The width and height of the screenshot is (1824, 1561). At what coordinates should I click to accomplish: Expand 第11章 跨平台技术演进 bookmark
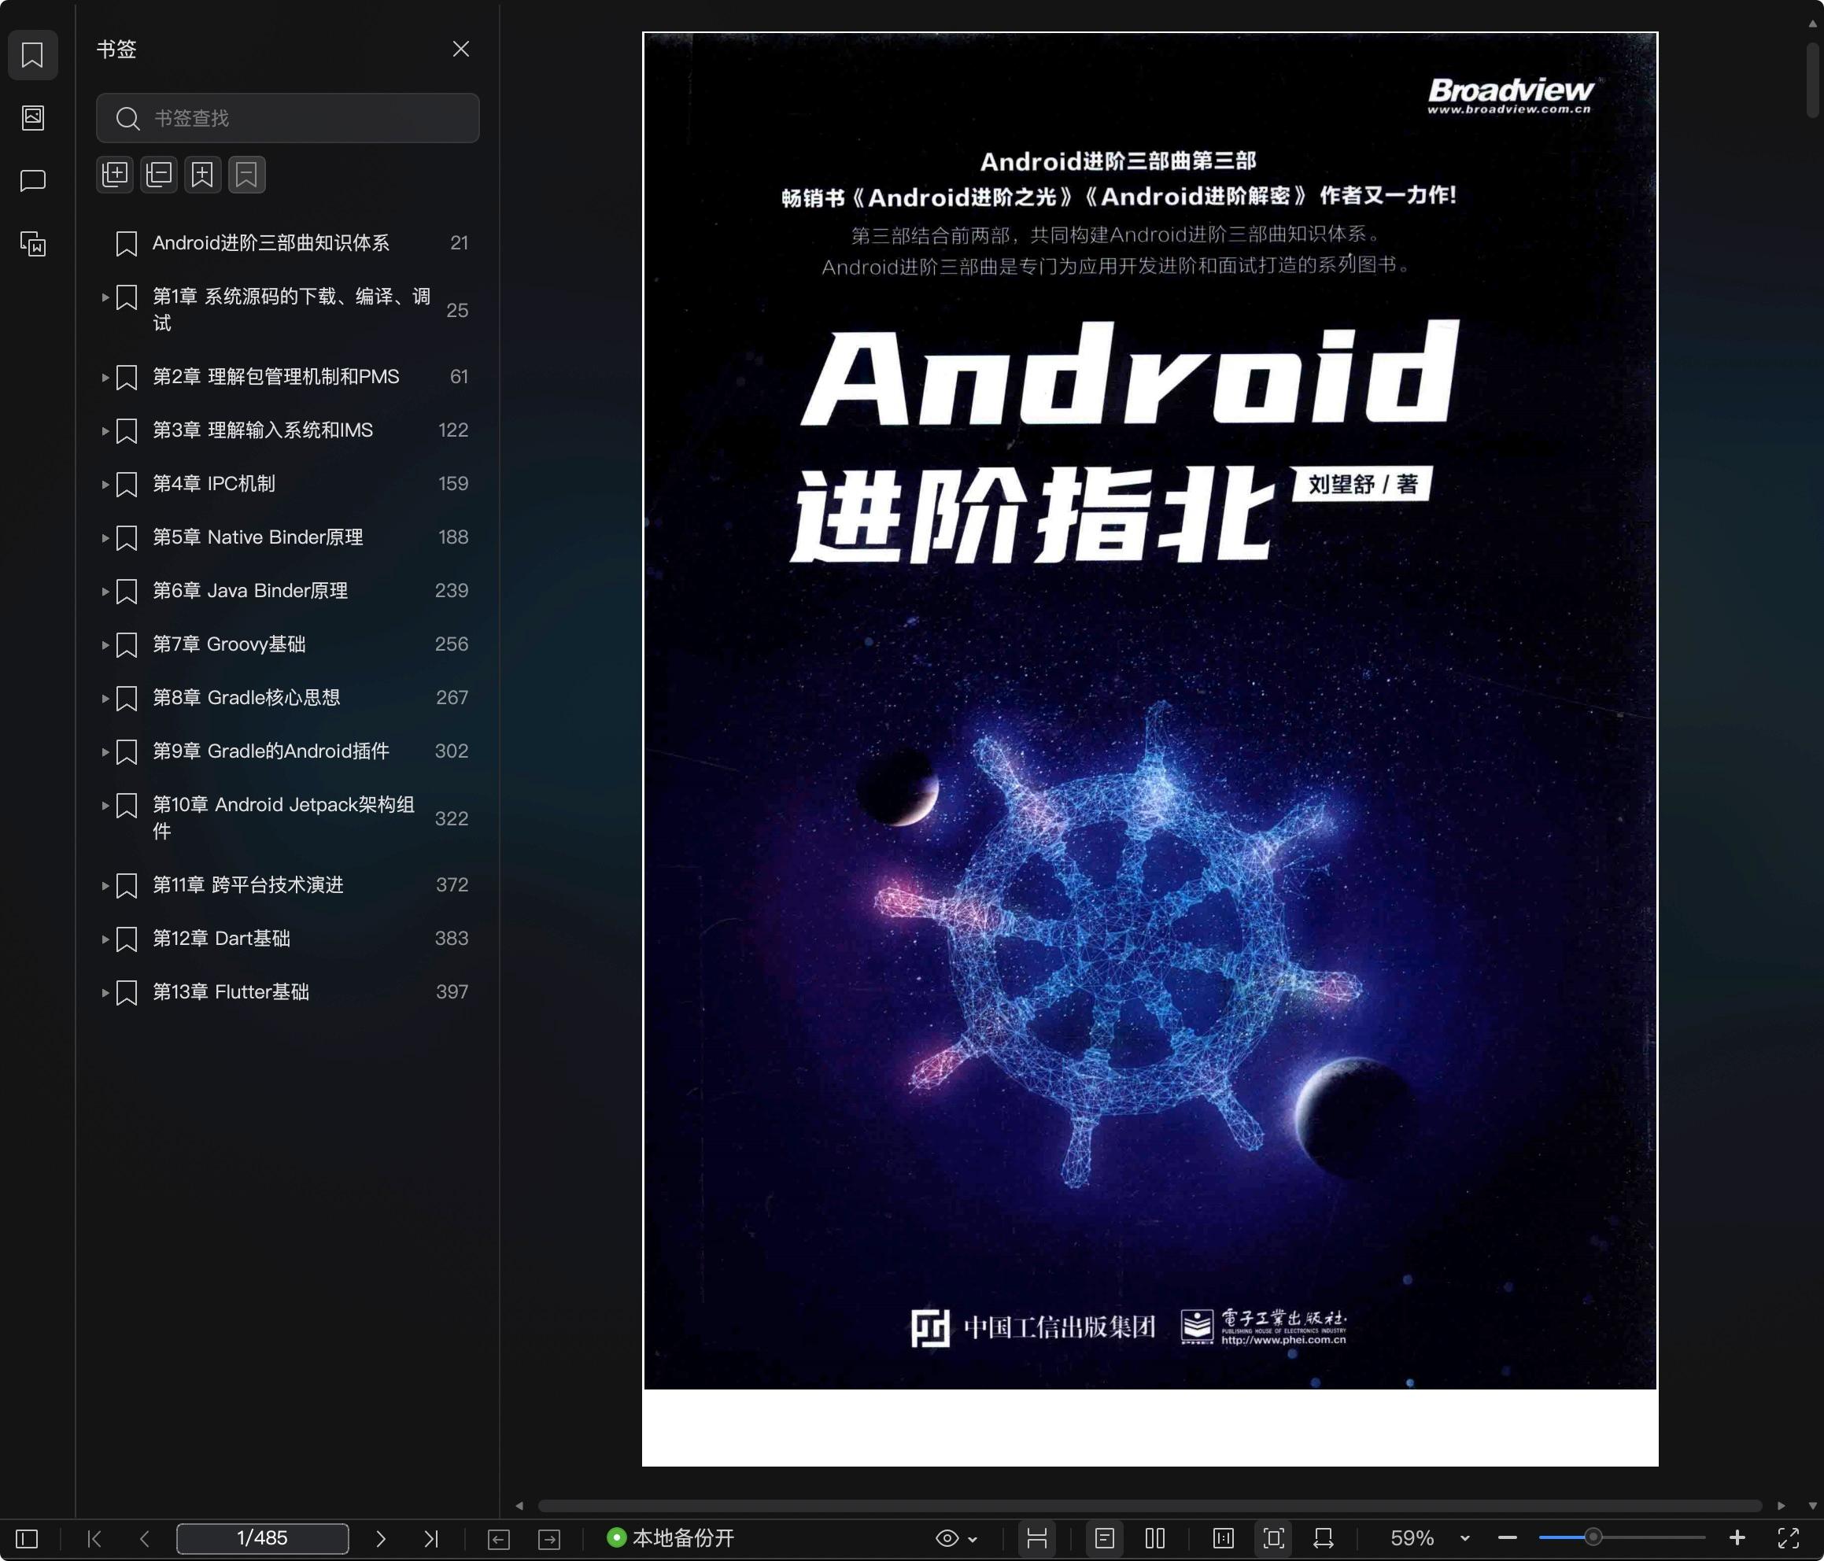[105, 886]
